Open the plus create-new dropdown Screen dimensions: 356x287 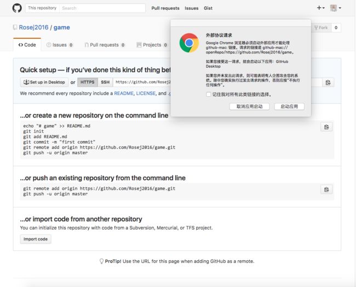(x=320, y=8)
